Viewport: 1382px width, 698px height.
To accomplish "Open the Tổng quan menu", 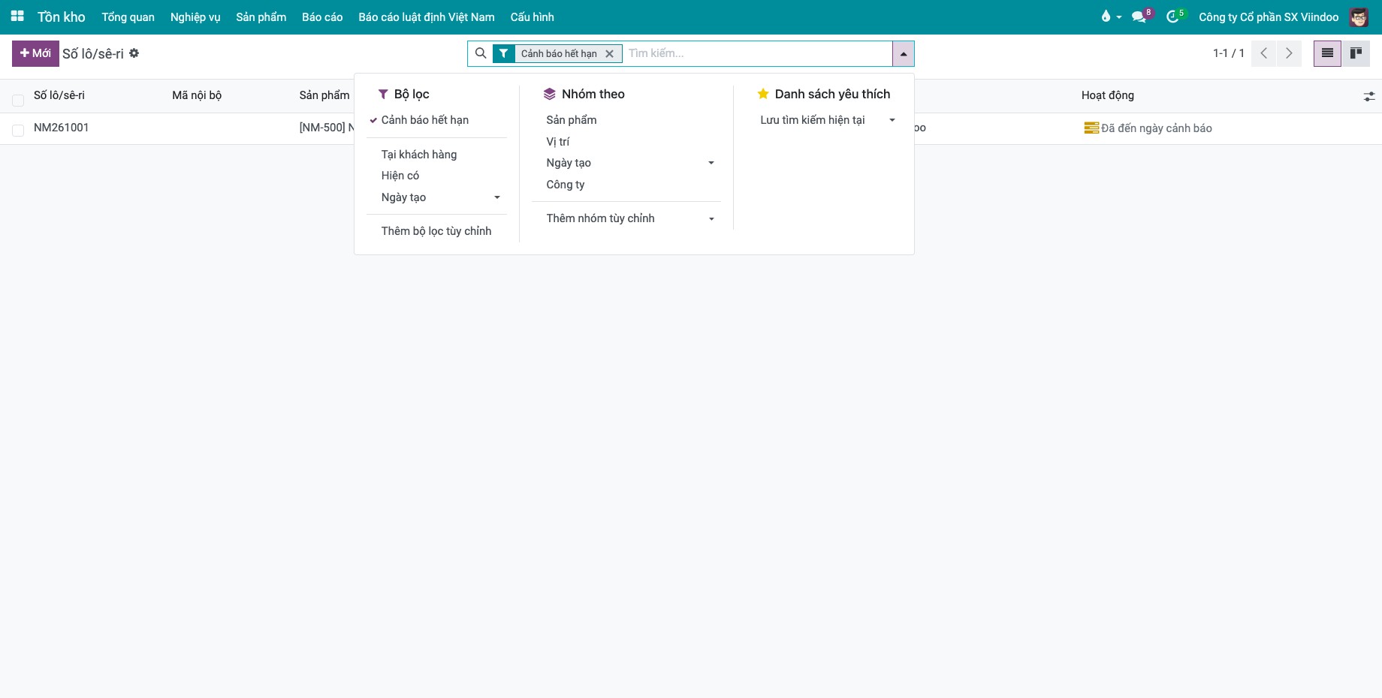I will (x=128, y=17).
